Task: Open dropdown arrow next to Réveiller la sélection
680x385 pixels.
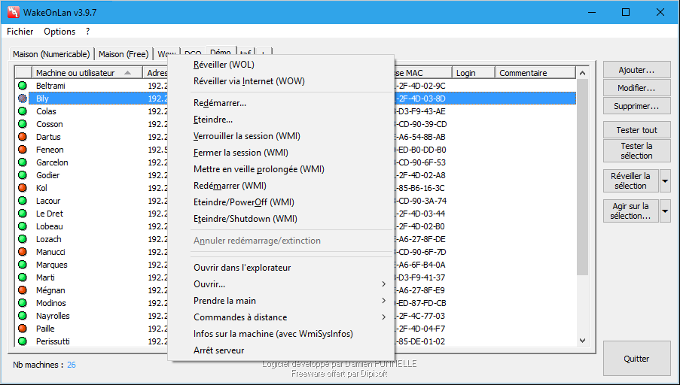Action: [665, 181]
